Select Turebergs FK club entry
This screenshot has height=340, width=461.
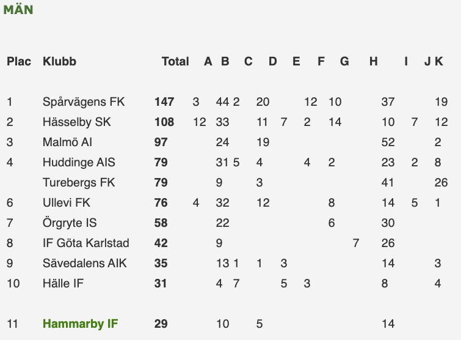click(x=79, y=183)
